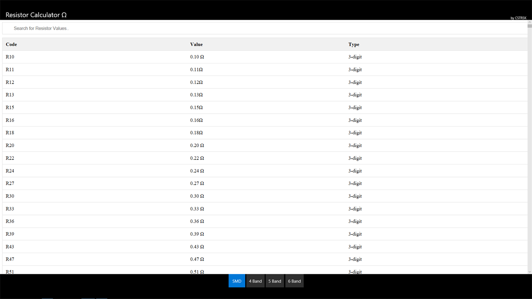Select the R10 code cell
The image size is (532, 299).
point(10,57)
